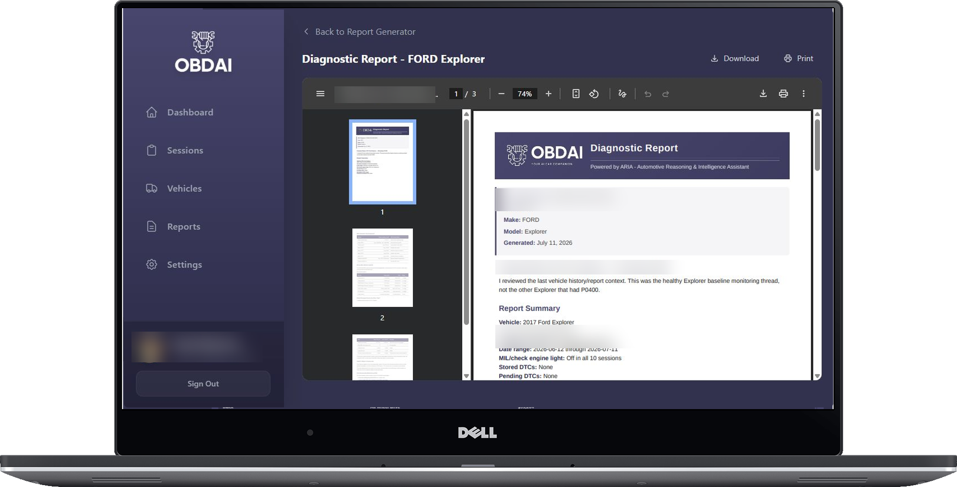Open the PDF viewer more-actions menu

coord(803,94)
